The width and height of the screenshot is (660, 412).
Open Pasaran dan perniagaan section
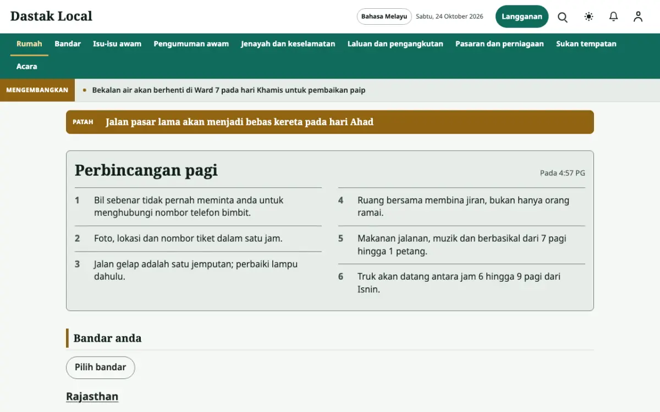(x=499, y=44)
